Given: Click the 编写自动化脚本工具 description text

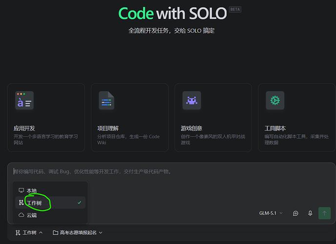Looking at the screenshot, I should tap(296, 140).
